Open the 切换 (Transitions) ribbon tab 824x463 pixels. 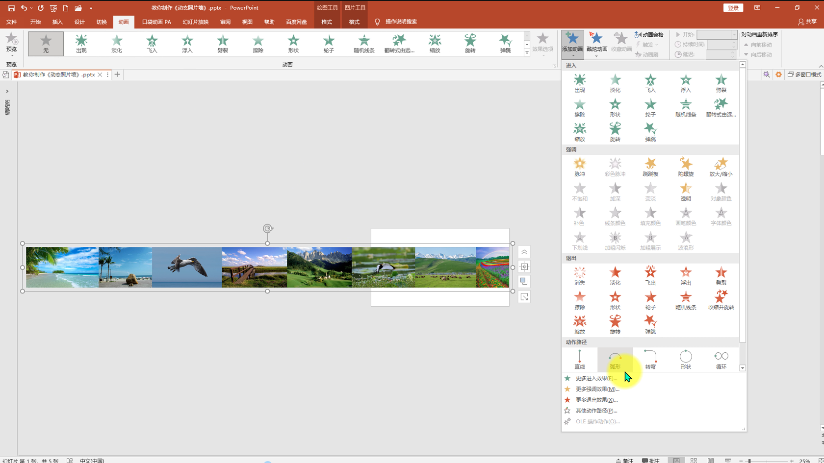(102, 22)
